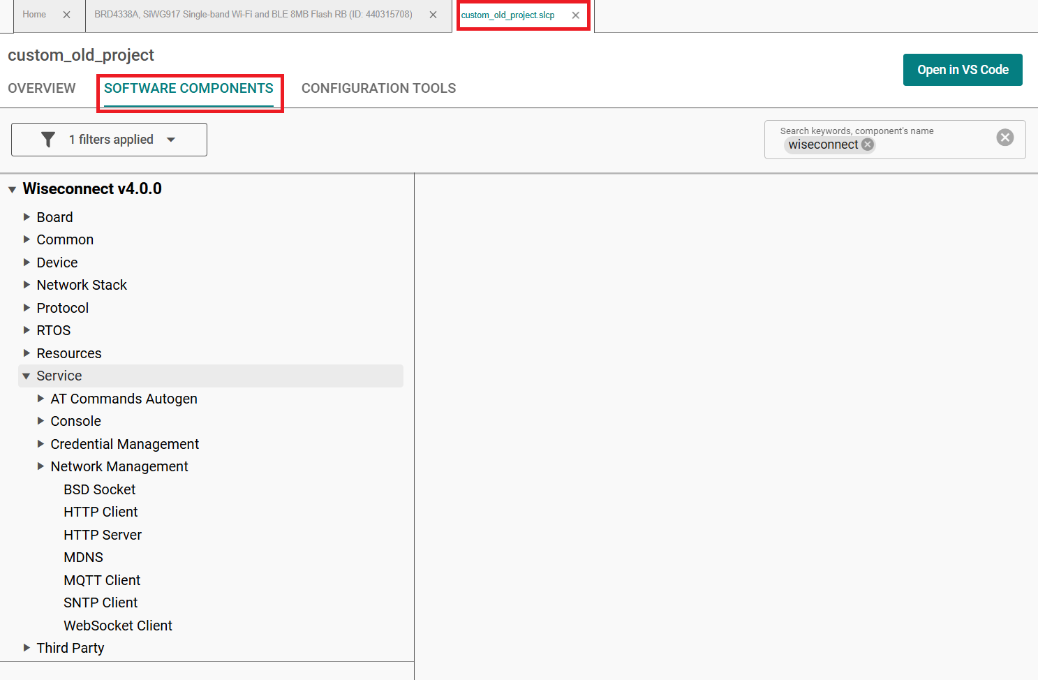Select the MQTT Client component
The height and width of the screenshot is (680, 1038).
click(102, 580)
